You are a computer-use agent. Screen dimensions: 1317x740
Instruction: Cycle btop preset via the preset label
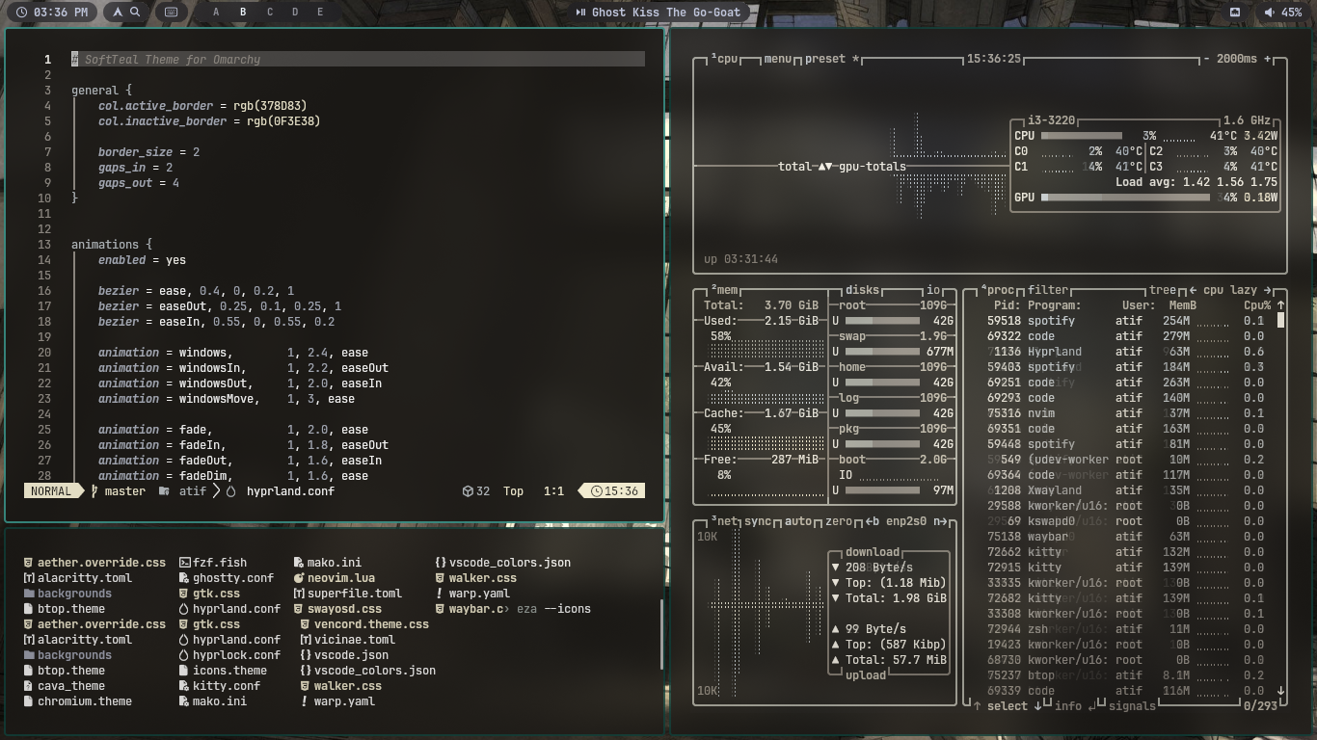click(x=825, y=59)
